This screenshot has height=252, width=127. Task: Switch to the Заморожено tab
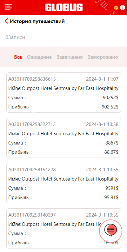tap(103, 57)
